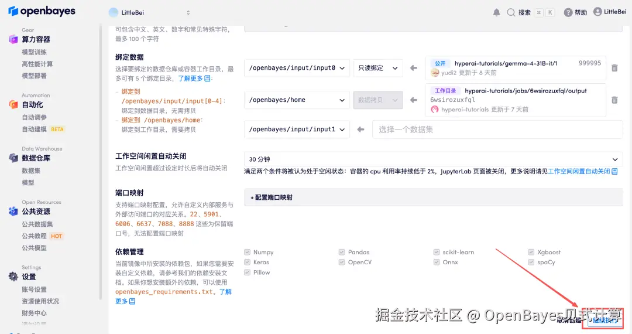
Task: Open the 数据拷贝 mode dropdown
Action: 377,100
